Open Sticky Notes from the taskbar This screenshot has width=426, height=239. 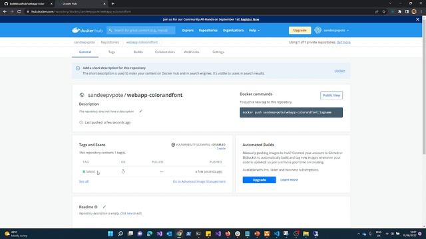(208, 234)
